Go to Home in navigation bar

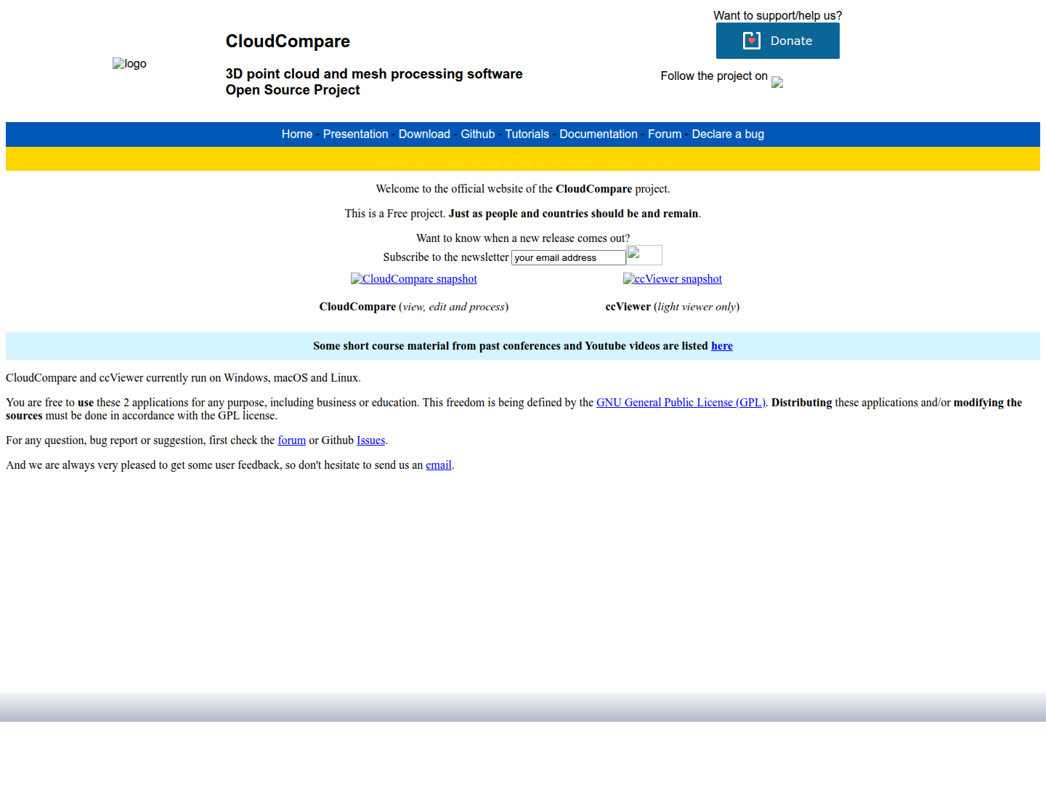coord(297,134)
